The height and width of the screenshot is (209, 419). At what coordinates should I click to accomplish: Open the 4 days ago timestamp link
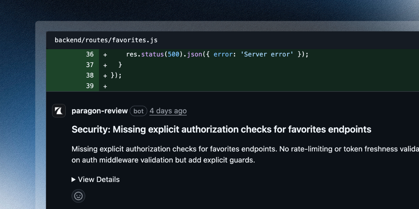tap(168, 111)
